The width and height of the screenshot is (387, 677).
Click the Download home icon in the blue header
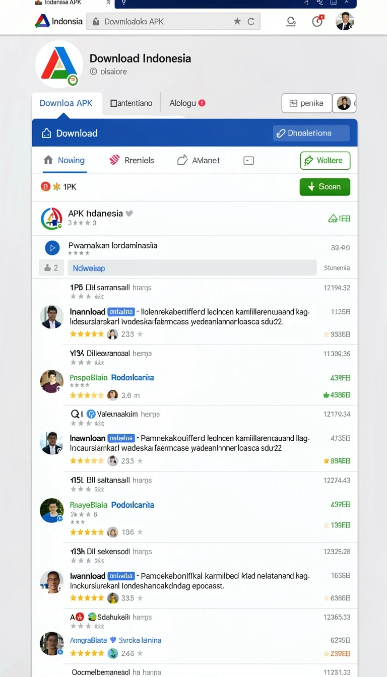pos(46,133)
